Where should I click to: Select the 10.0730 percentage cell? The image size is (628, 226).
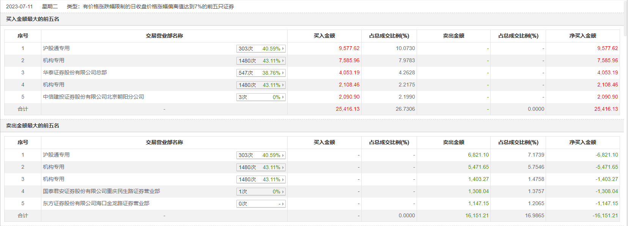click(405, 49)
